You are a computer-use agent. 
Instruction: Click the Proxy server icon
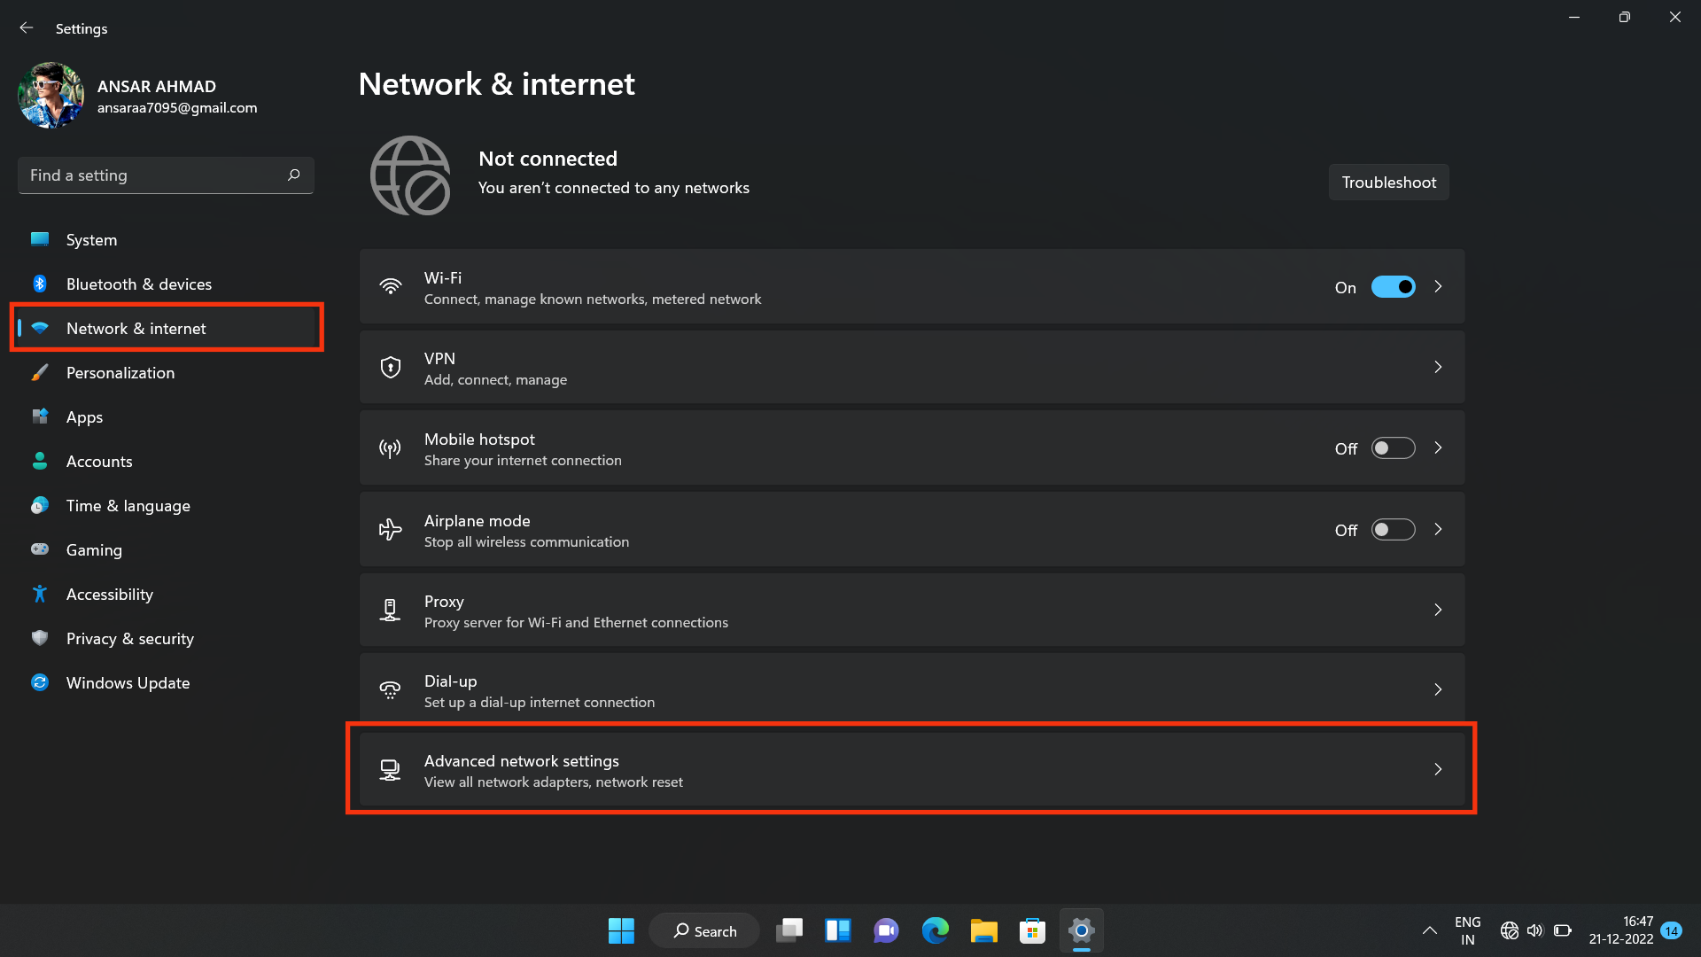[390, 611]
